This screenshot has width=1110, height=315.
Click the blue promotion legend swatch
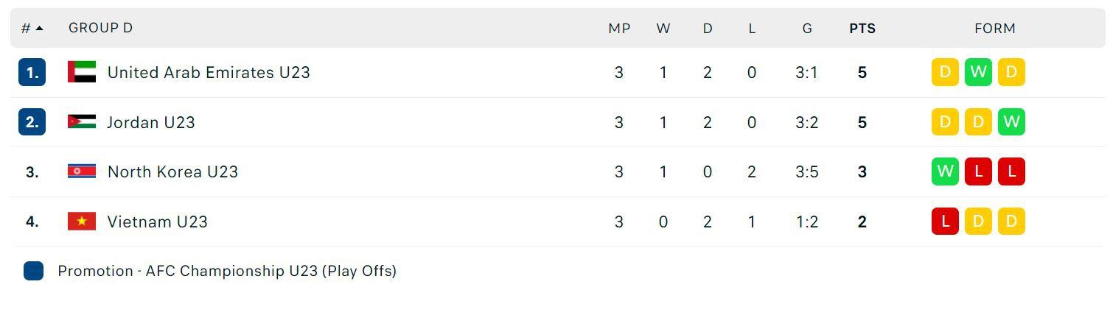[x=33, y=271]
